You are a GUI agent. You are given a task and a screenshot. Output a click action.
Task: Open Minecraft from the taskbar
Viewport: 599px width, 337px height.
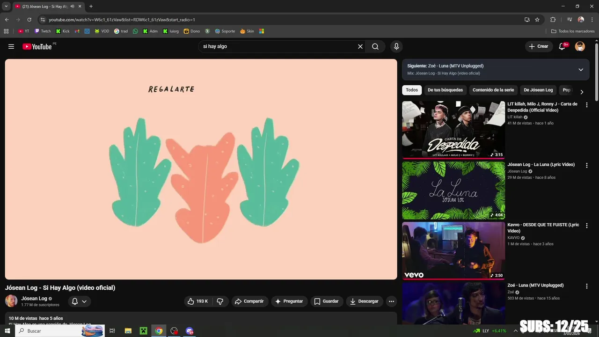pos(143,331)
